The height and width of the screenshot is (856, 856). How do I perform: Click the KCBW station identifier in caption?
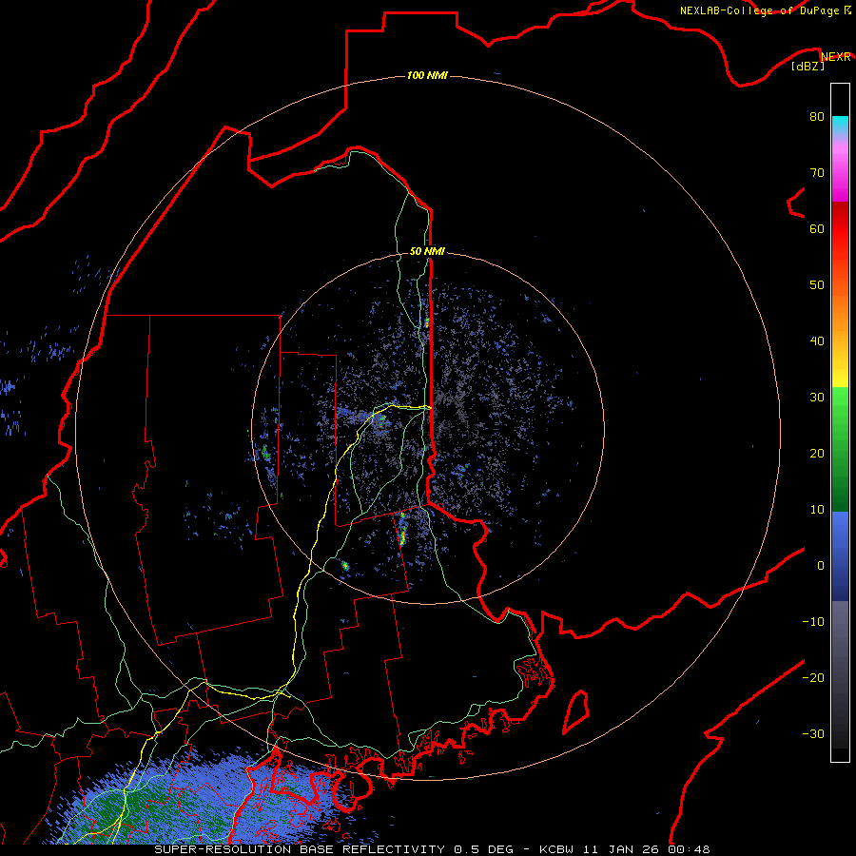point(559,849)
